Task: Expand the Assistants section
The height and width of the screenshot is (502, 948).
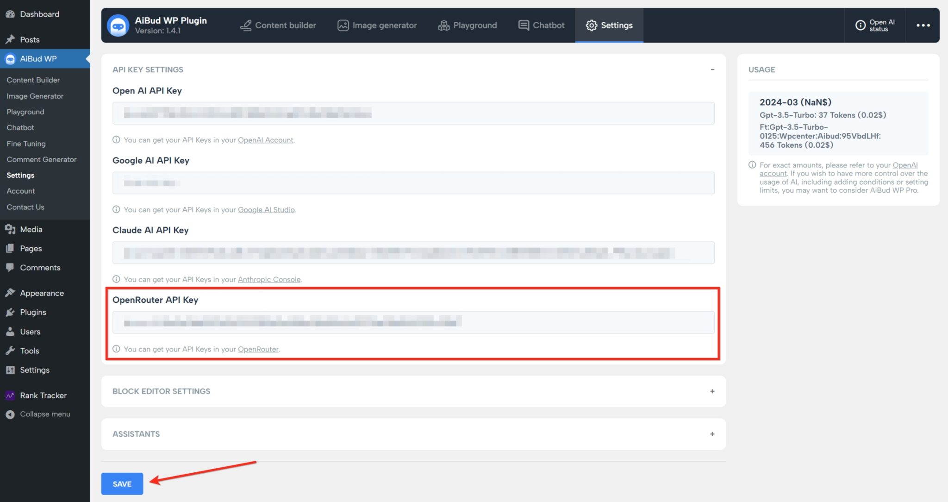Action: pos(712,434)
